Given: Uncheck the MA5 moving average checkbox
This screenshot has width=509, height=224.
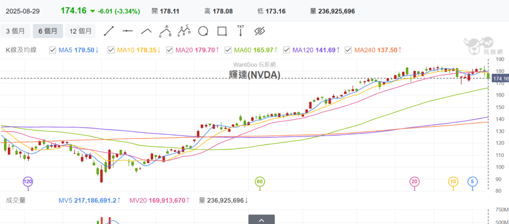Looking at the screenshot, I should (52, 50).
